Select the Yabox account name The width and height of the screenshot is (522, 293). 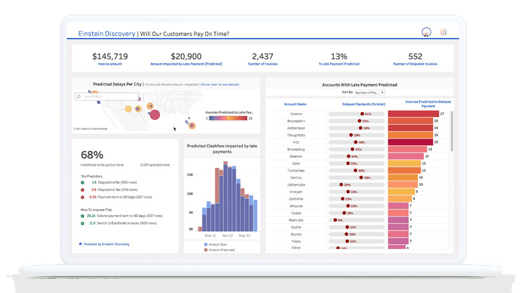tap(296, 241)
